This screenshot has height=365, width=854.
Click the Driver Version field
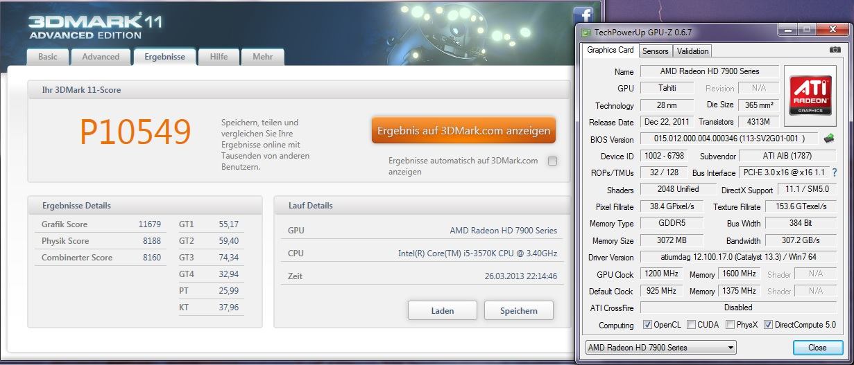click(739, 257)
